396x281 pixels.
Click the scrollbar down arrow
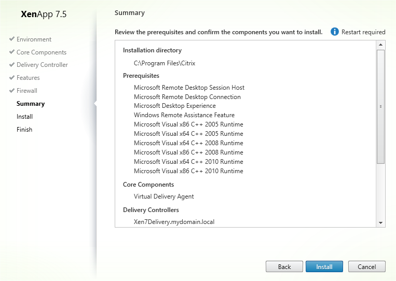coord(380,223)
